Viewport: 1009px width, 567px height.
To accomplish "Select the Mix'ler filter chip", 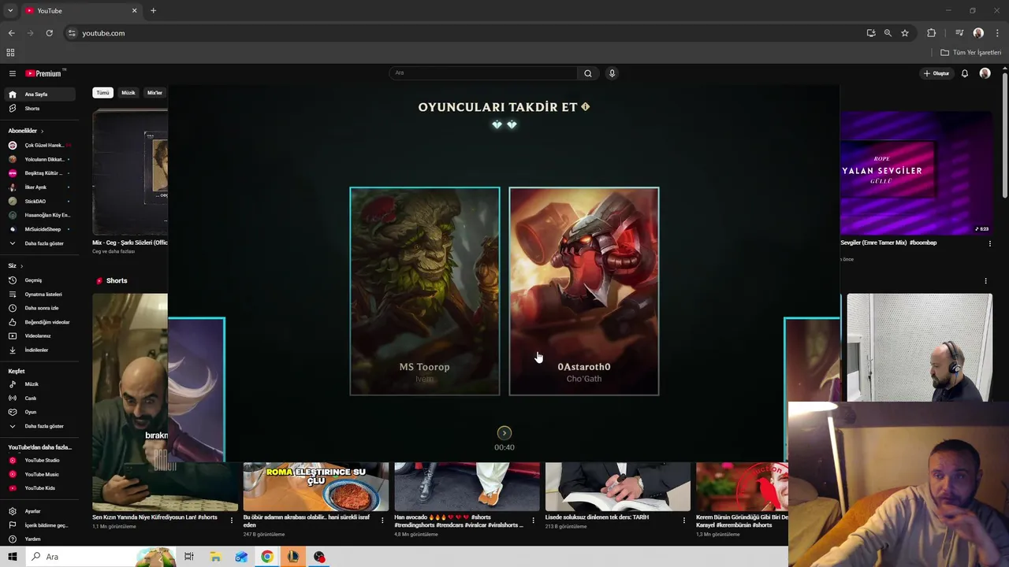I will pyautogui.click(x=155, y=93).
